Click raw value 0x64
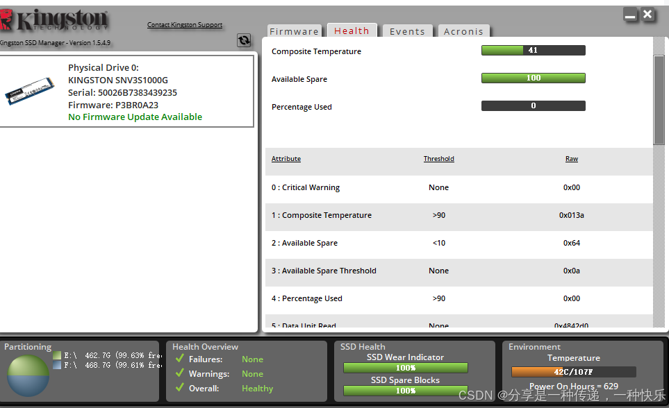Image resolution: width=669 pixels, height=408 pixels. point(572,243)
